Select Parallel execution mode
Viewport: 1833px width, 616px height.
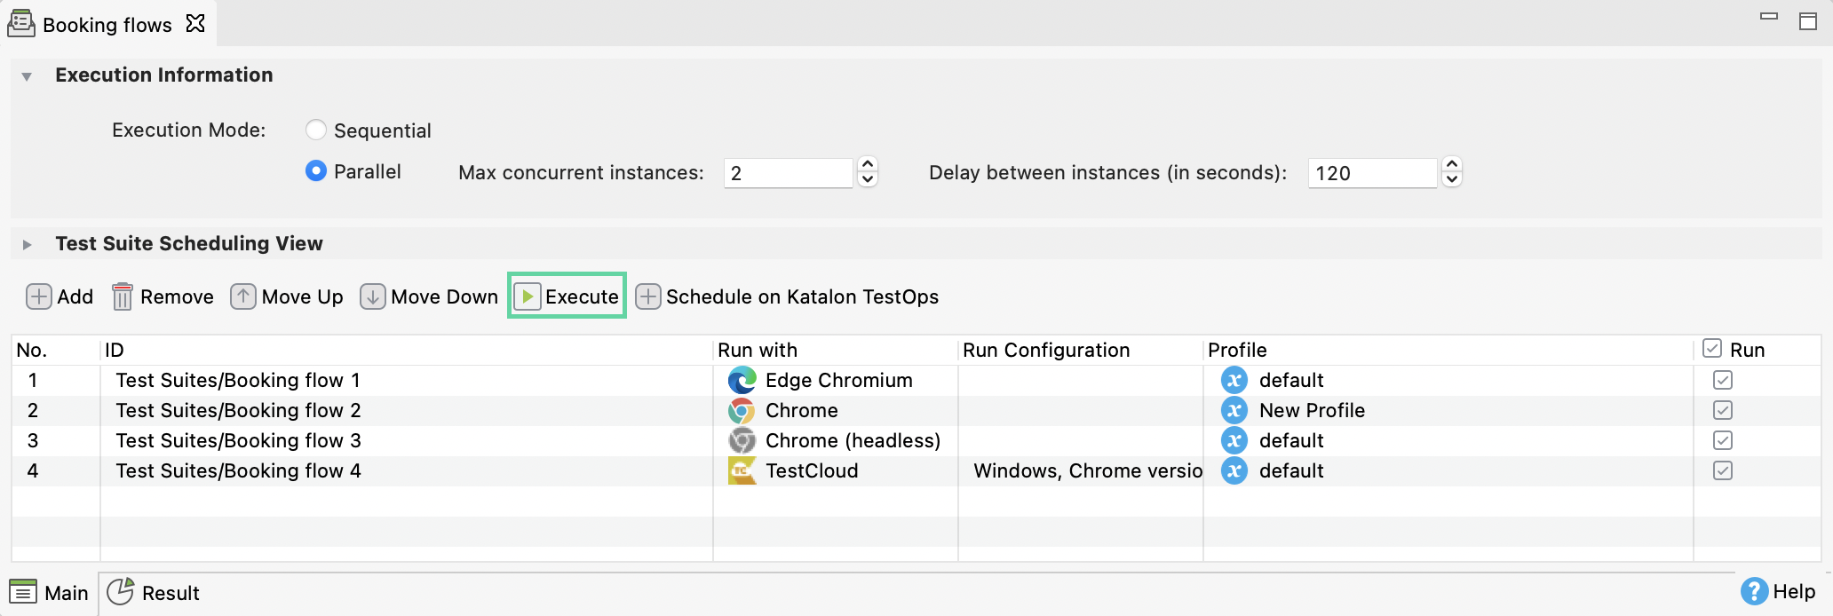(x=316, y=171)
